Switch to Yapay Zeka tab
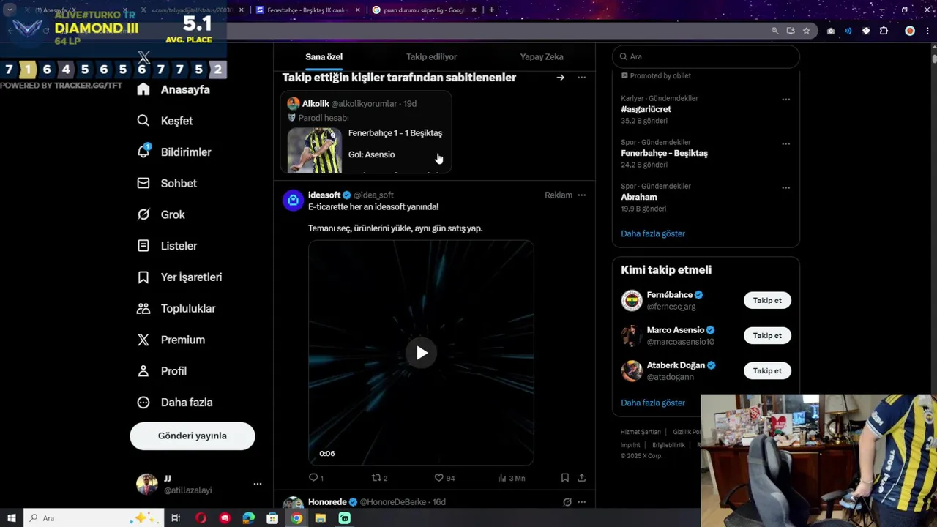This screenshot has height=527, width=937. tap(542, 57)
